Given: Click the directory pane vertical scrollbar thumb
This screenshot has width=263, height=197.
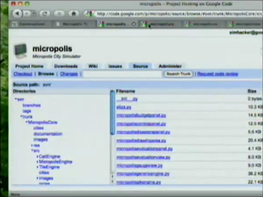Looking at the screenshot, I should click(x=113, y=112).
